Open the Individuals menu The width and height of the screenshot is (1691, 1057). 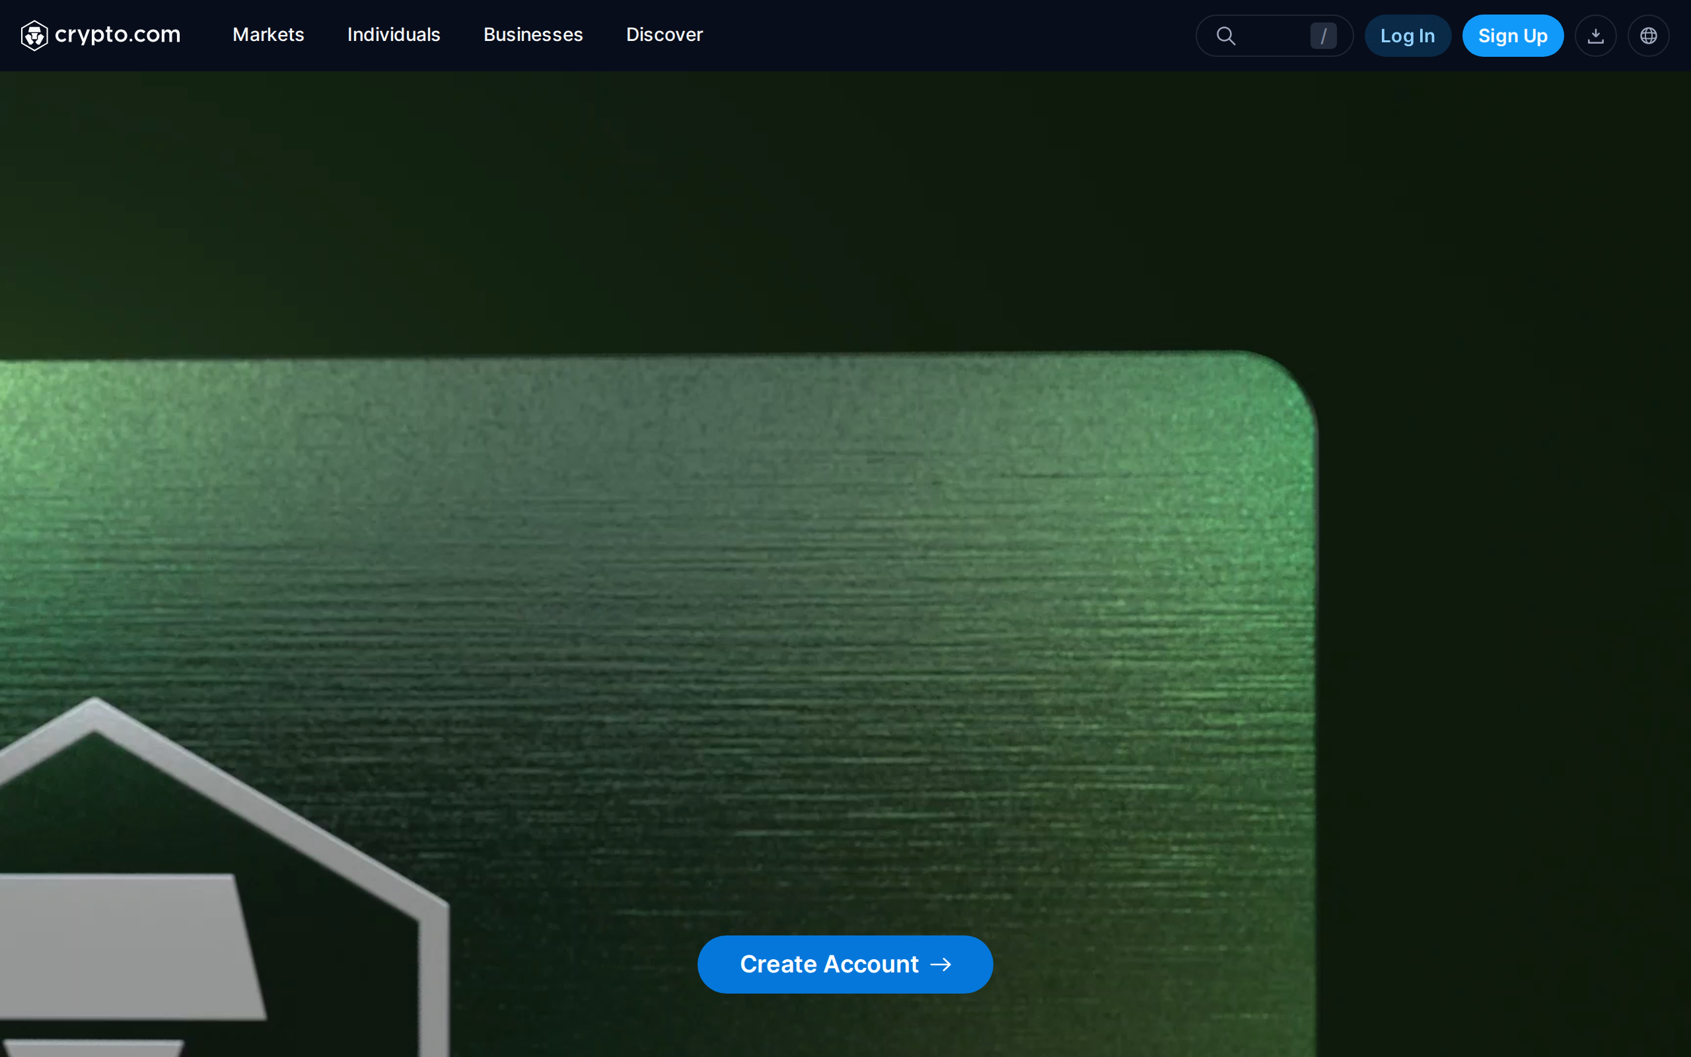coord(394,35)
